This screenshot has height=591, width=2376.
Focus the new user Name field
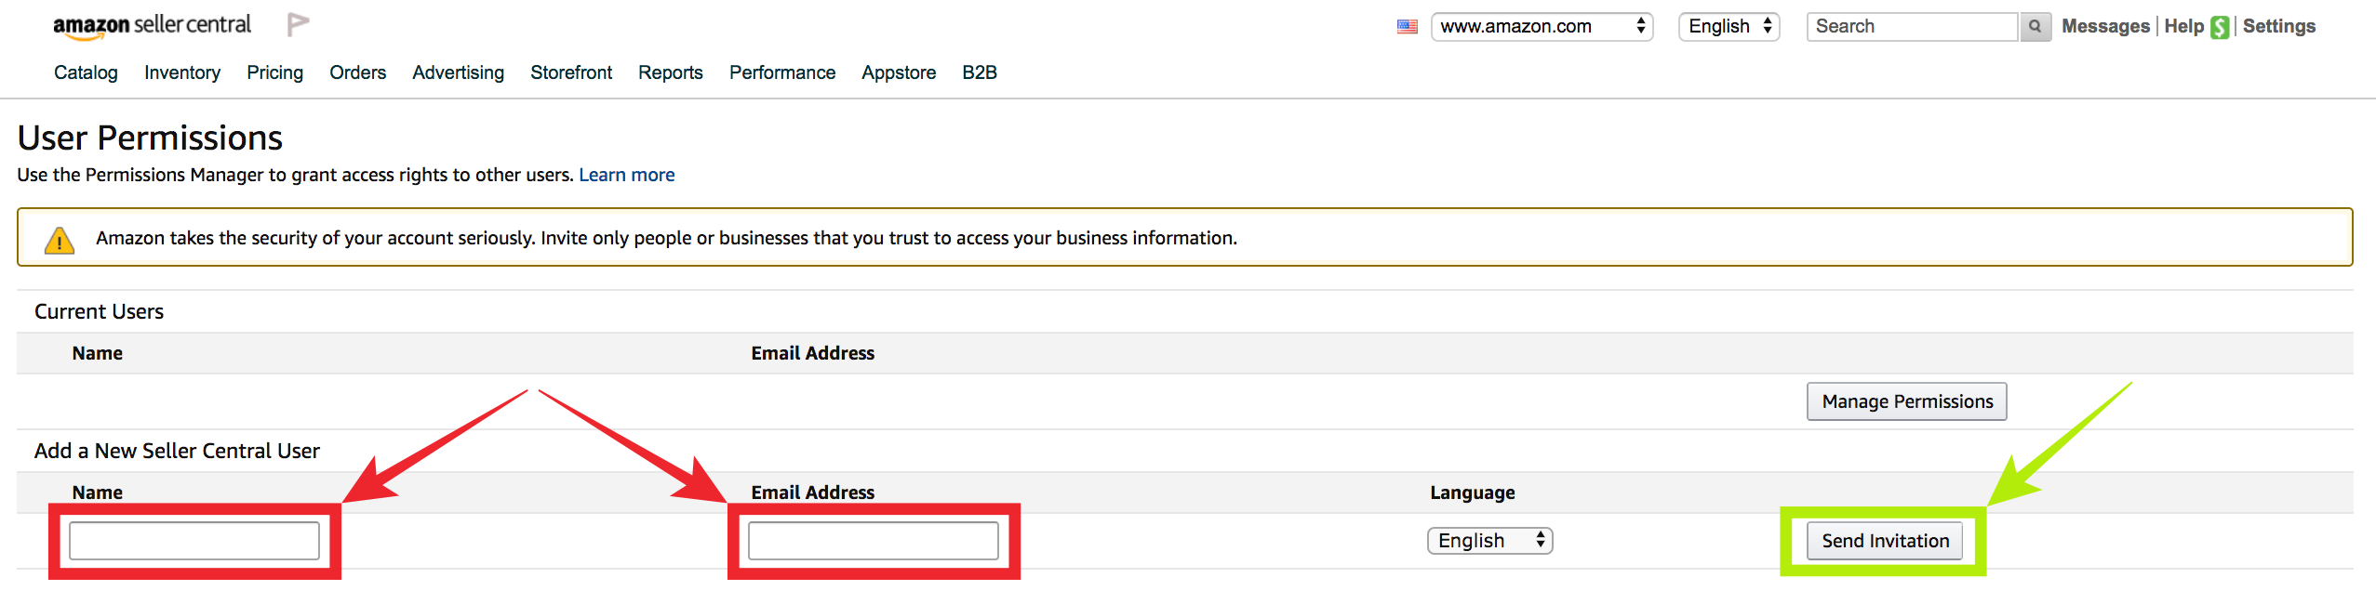click(x=194, y=541)
